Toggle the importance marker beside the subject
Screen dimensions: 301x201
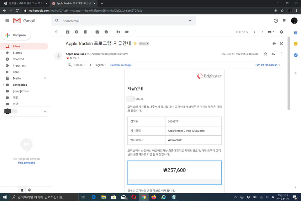point(135,44)
